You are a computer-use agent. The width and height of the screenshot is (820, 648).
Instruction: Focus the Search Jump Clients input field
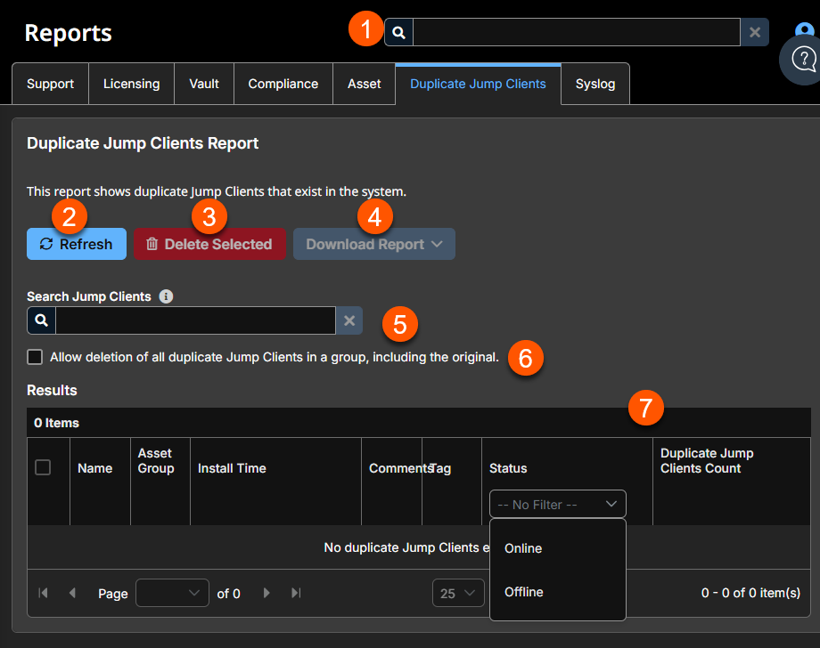point(195,320)
